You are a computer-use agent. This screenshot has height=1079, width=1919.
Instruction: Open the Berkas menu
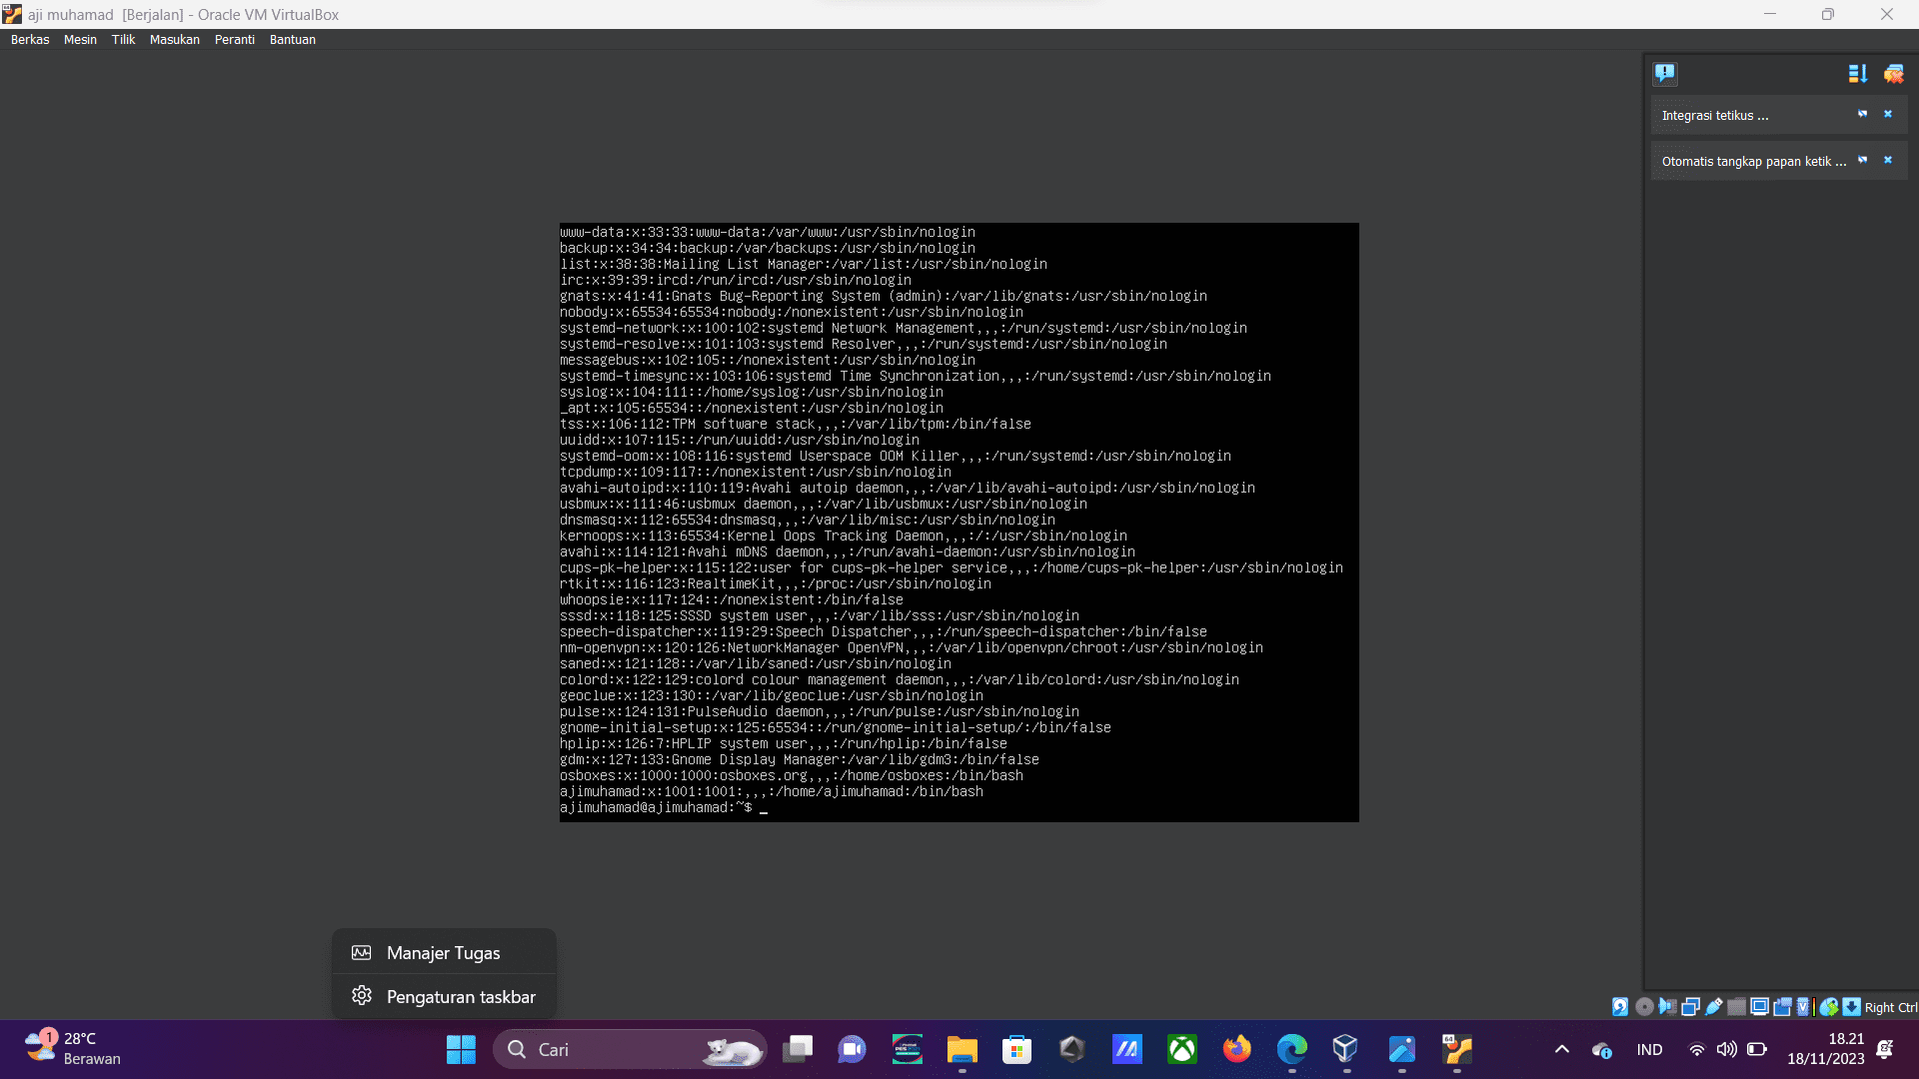click(30, 40)
